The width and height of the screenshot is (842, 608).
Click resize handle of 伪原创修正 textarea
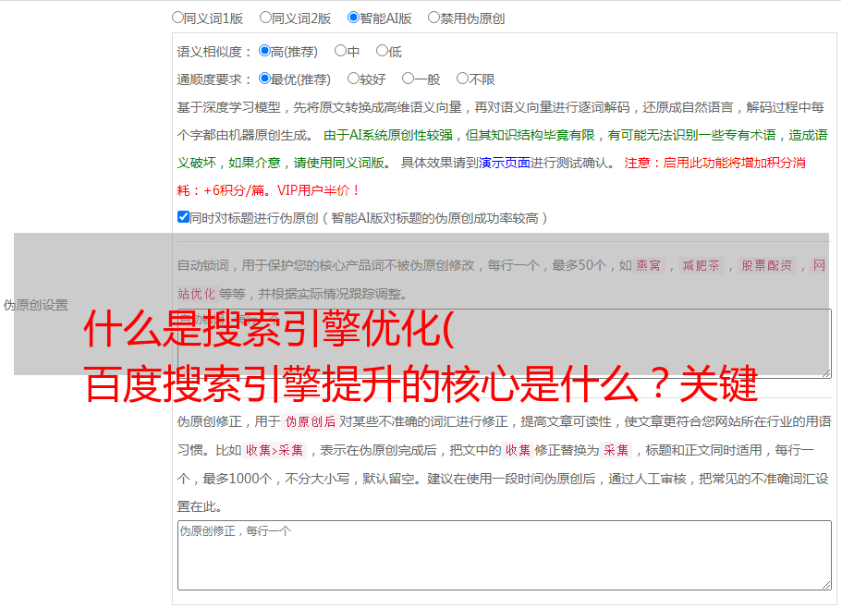[826, 585]
